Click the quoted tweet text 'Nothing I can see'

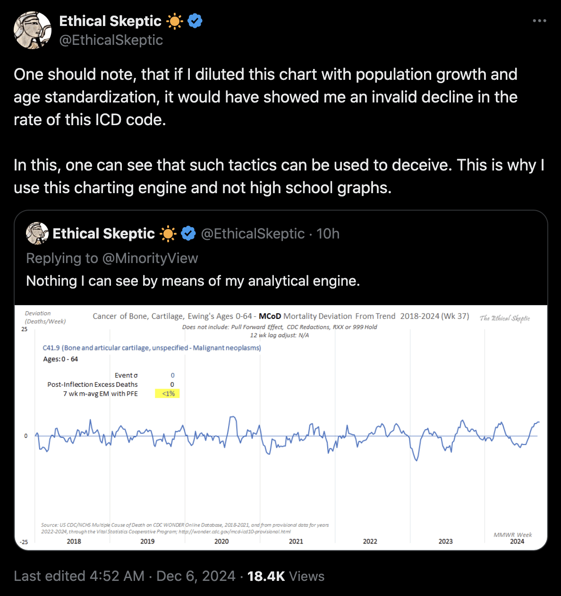pyautogui.click(x=193, y=281)
